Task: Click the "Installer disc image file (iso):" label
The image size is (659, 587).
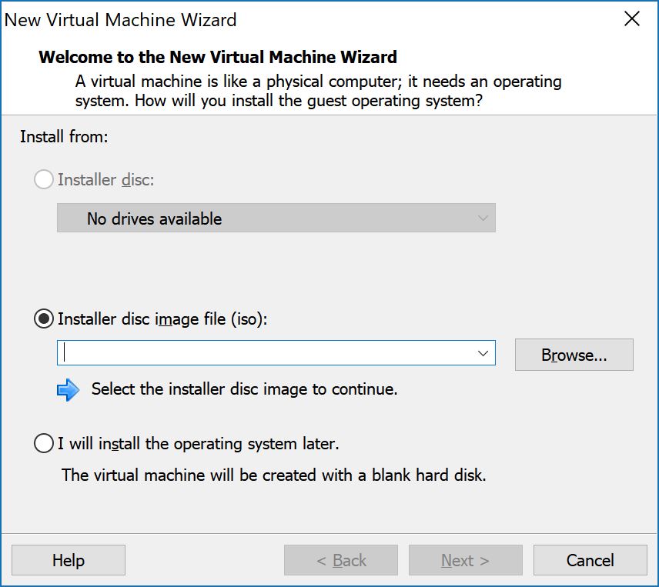Action: (162, 319)
